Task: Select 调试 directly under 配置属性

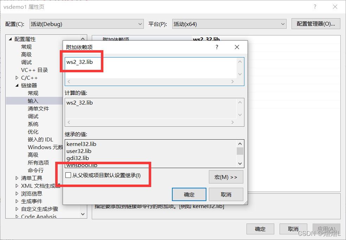Action: point(26,62)
